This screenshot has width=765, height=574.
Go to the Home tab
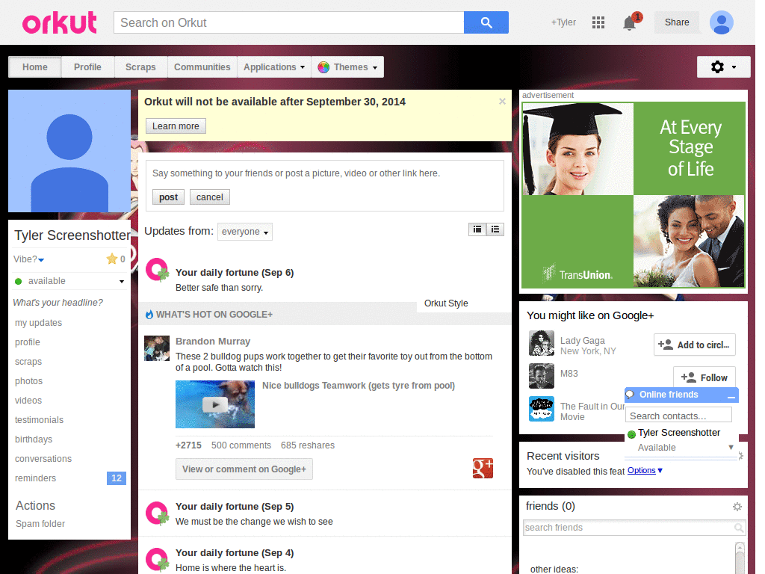(x=35, y=67)
